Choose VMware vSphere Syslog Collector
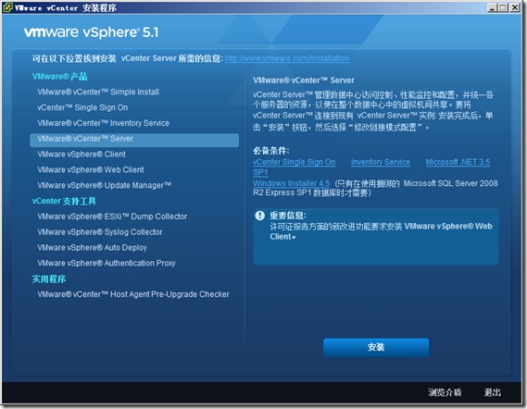This screenshot has width=527, height=409. point(100,231)
